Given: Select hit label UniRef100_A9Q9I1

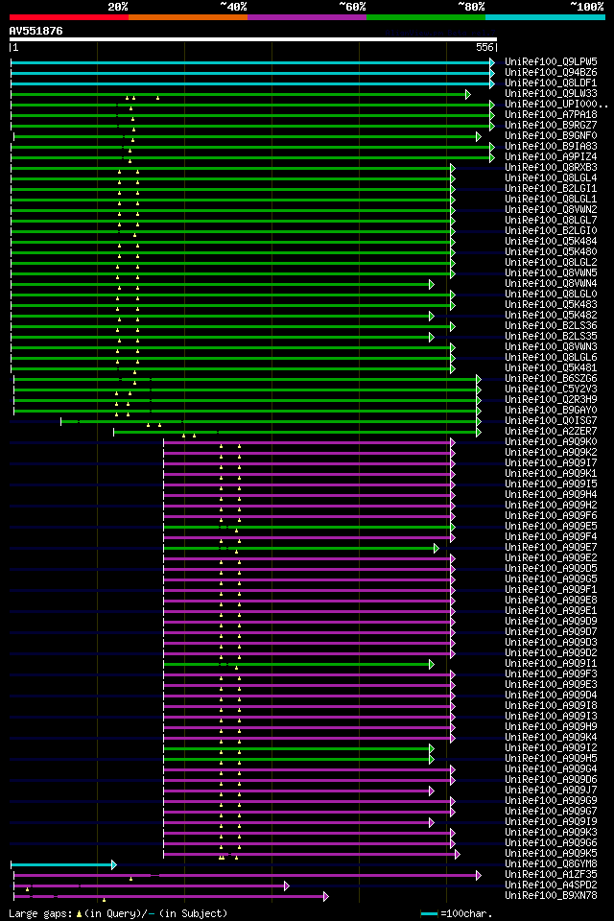Looking at the screenshot, I should [x=551, y=664].
